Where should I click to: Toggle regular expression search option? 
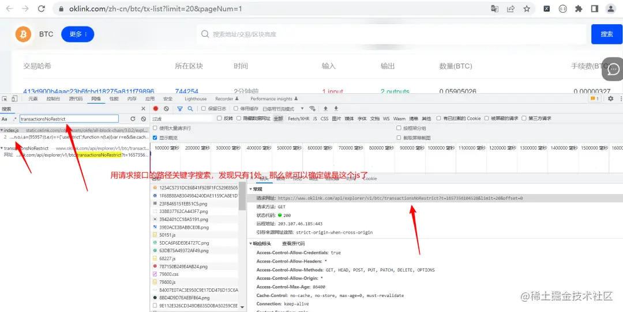pos(14,119)
